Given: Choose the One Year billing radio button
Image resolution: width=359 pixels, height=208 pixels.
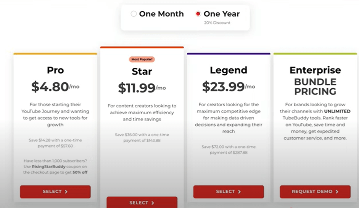Looking at the screenshot, I should coord(198,14).
